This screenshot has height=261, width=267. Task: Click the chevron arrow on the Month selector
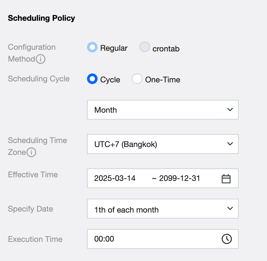(230, 110)
